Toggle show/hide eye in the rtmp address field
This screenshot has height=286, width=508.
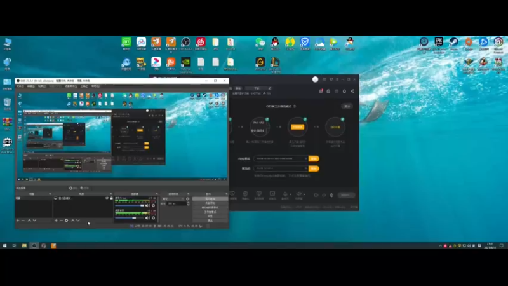tap(305, 158)
